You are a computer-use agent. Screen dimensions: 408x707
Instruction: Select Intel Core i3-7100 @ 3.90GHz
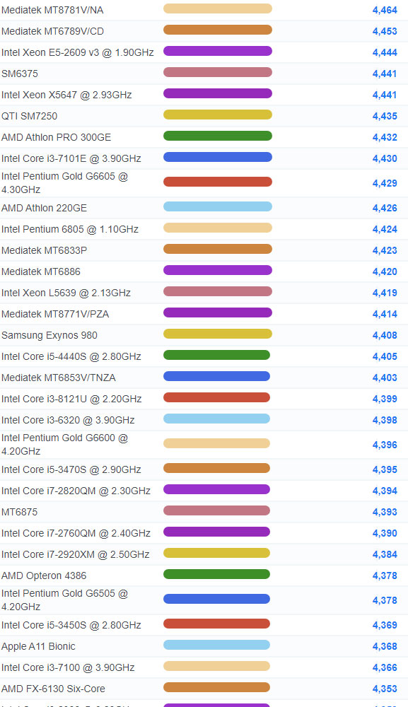pyautogui.click(x=68, y=667)
